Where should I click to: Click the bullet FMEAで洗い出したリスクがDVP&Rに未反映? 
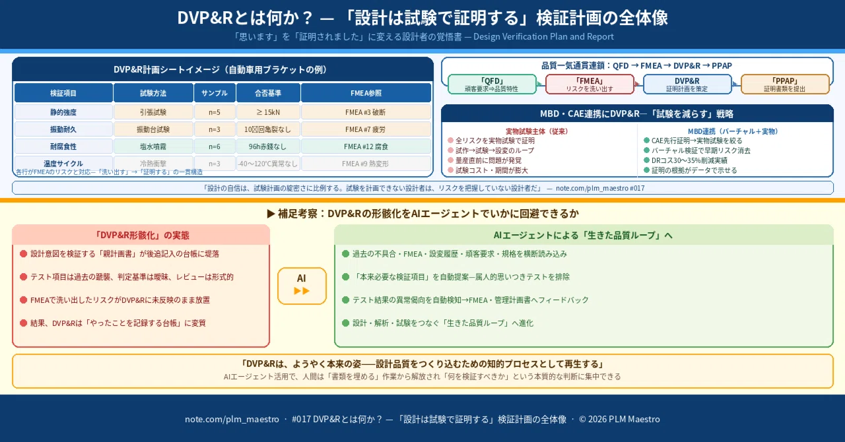(115, 300)
